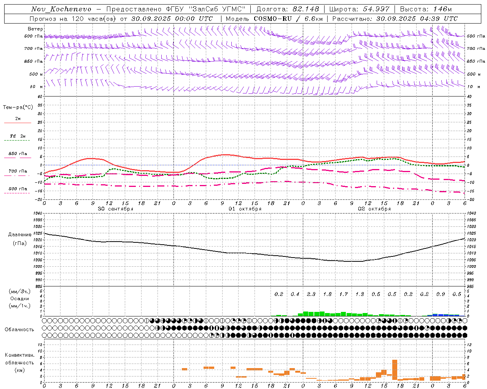Click the Облачность cloud cover label
The height and width of the screenshot is (389, 487).
point(19,330)
